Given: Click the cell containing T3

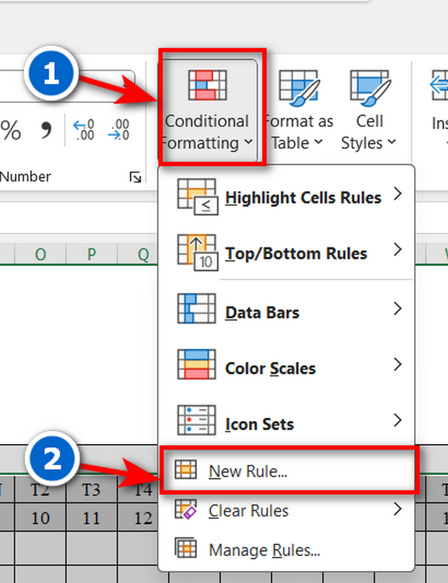Looking at the screenshot, I should click(92, 491).
